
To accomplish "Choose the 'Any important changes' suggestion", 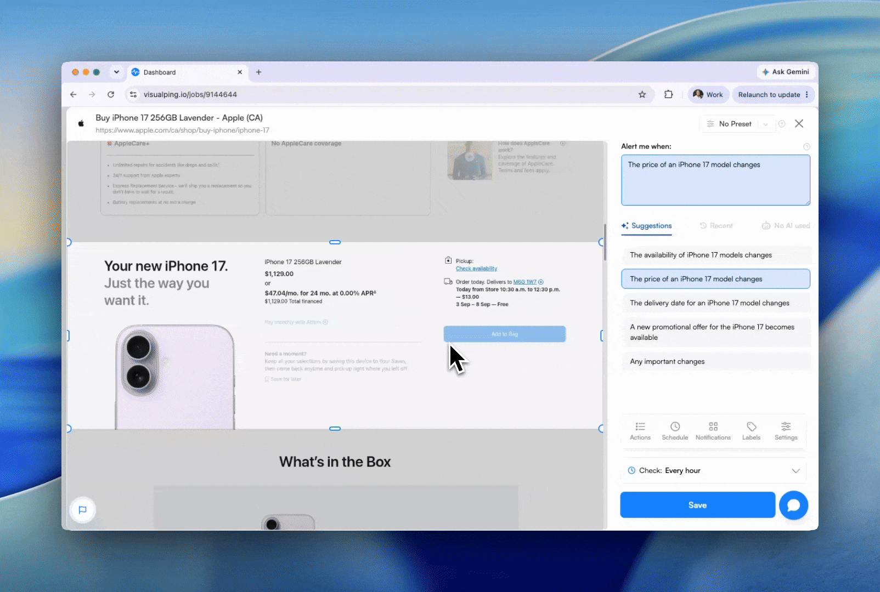I will 715,362.
